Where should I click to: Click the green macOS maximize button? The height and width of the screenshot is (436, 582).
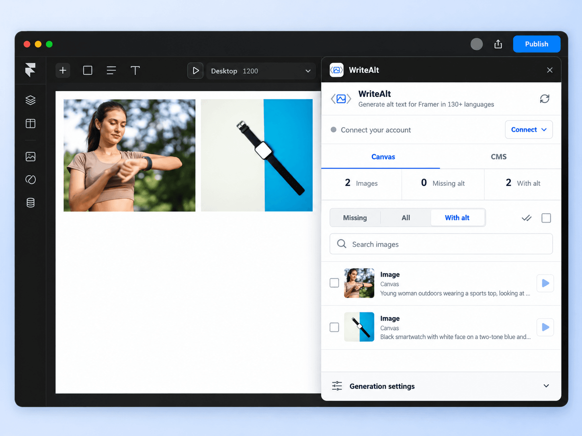[x=49, y=44]
